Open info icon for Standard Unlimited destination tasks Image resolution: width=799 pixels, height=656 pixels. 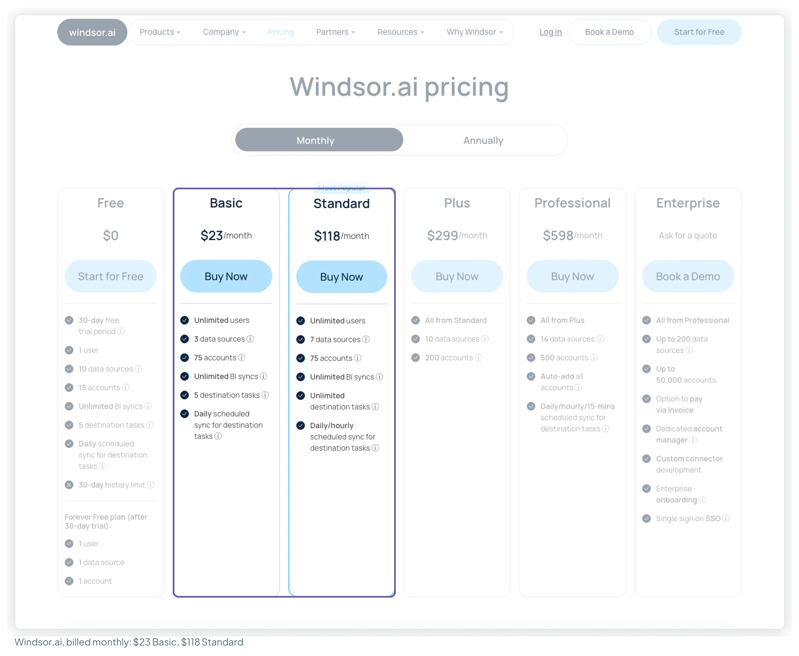[x=375, y=407]
